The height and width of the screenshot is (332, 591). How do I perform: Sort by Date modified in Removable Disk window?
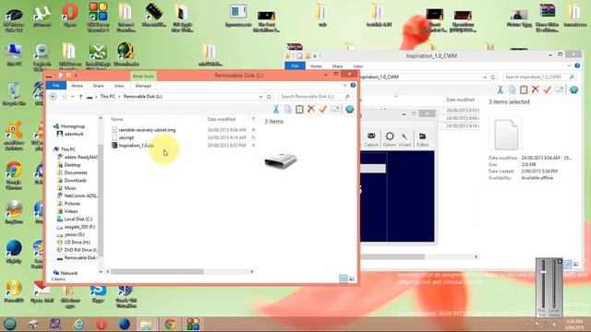[222, 119]
